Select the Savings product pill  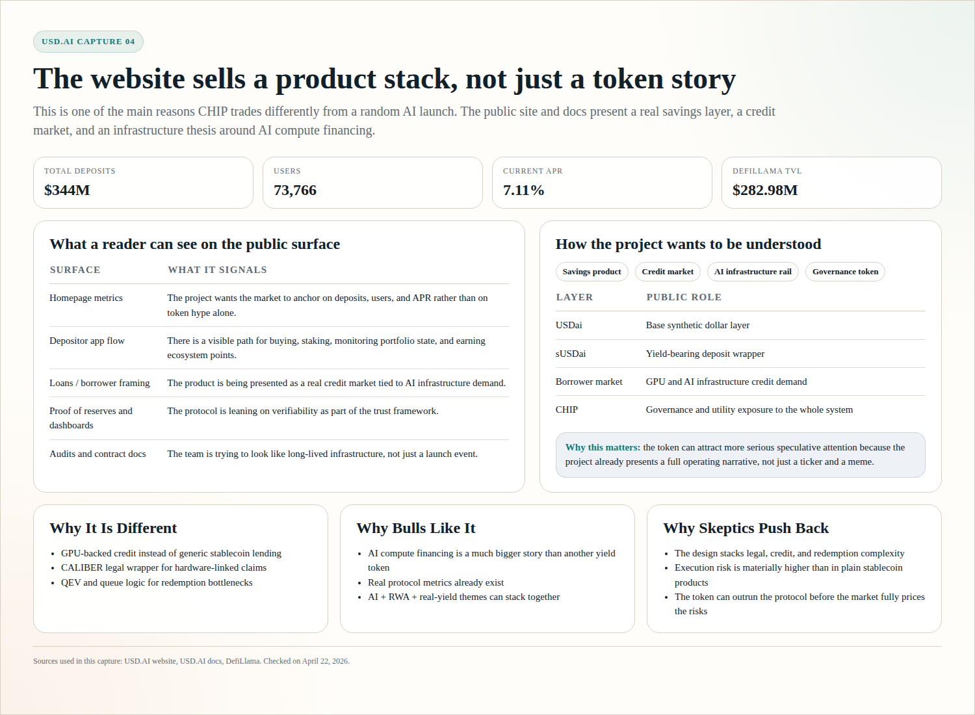(591, 272)
